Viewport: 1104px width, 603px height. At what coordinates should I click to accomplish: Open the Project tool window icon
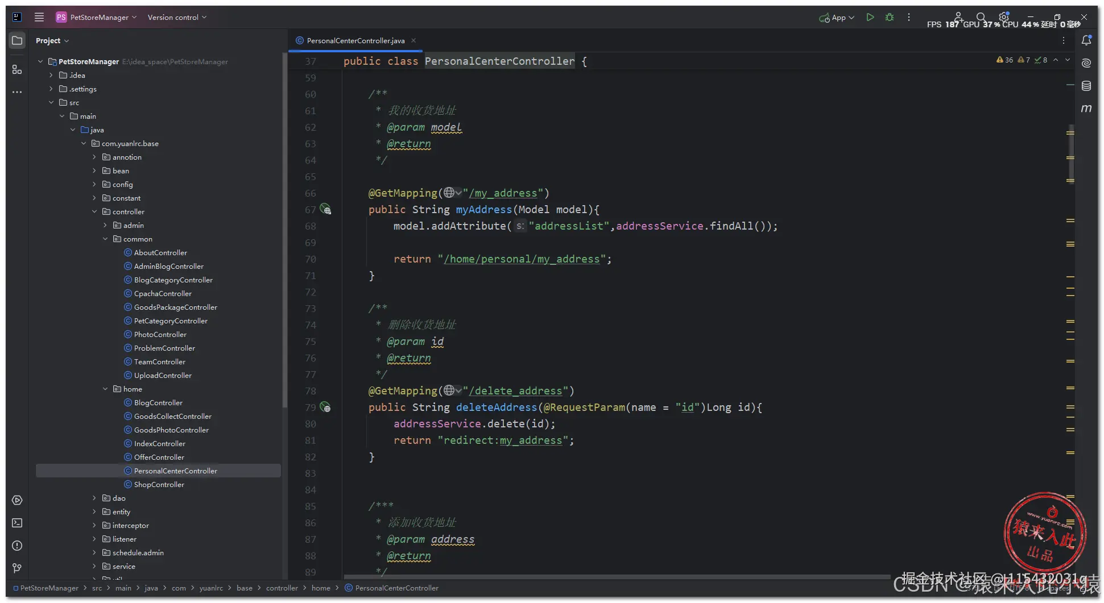17,40
